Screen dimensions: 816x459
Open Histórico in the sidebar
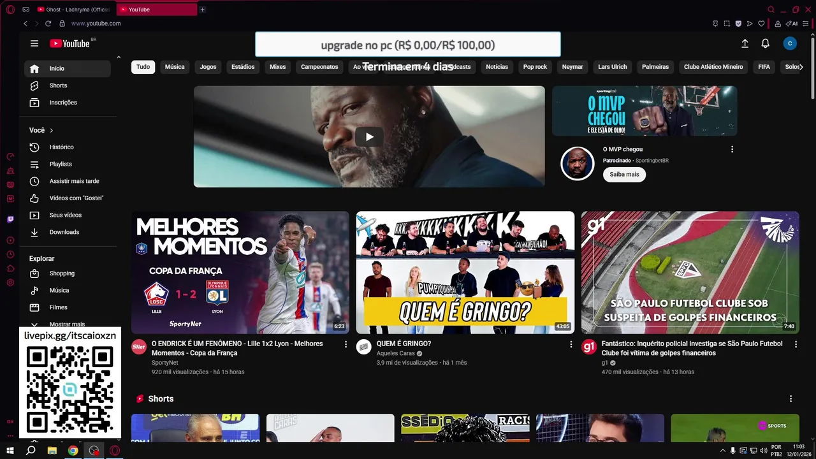coord(68,147)
